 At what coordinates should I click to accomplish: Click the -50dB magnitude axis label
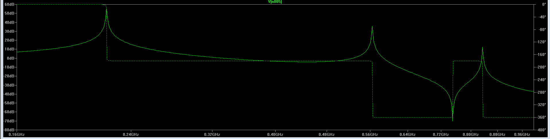(9, 103)
